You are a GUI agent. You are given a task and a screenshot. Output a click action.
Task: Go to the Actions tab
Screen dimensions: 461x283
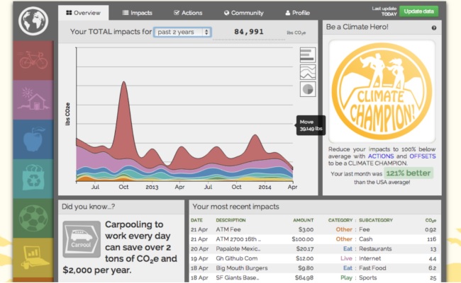[x=187, y=13]
